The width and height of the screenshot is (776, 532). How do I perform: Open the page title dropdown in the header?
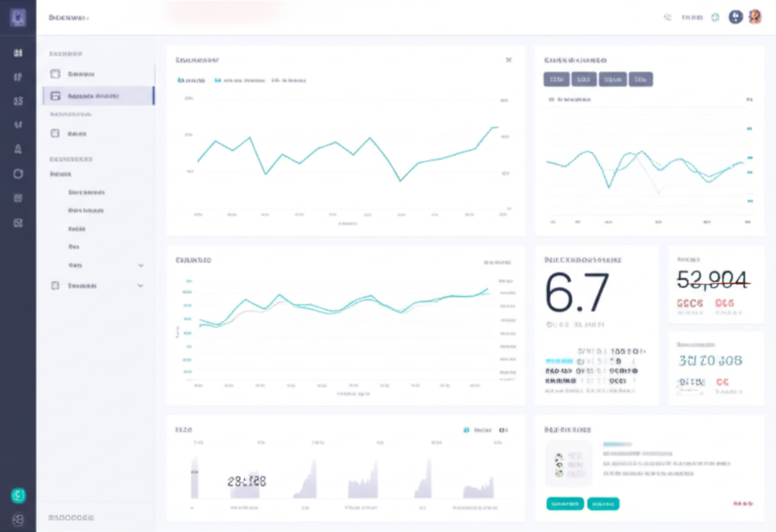[69, 17]
